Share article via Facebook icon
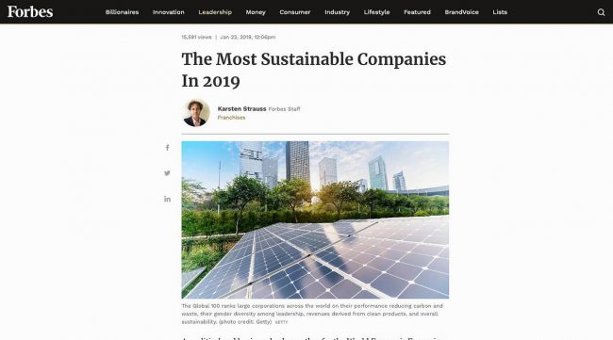The width and height of the screenshot is (613, 340). (167, 148)
